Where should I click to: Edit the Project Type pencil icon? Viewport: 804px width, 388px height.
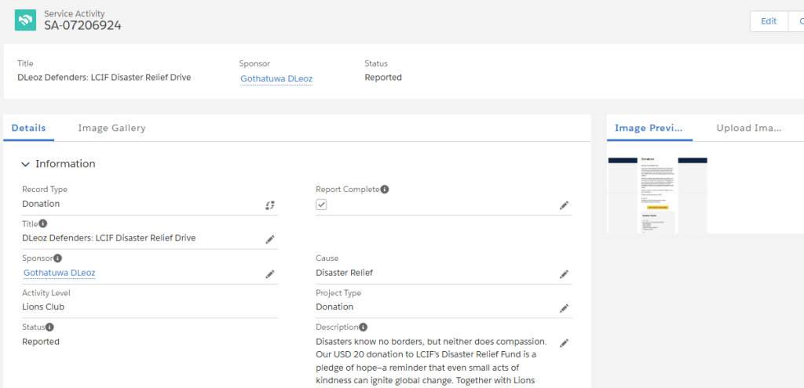564,308
